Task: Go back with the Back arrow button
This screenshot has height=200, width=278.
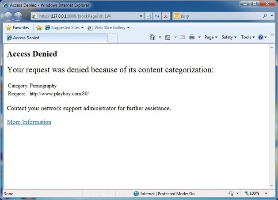Action: tap(8, 16)
